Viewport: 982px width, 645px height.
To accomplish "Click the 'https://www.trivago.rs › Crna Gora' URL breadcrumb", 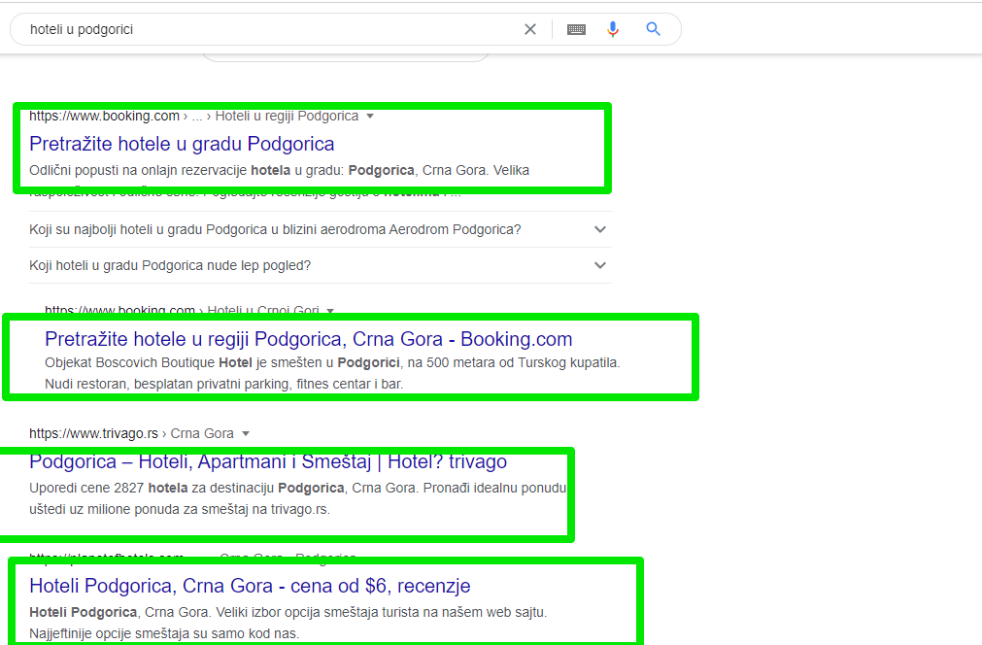I will tap(131, 433).
